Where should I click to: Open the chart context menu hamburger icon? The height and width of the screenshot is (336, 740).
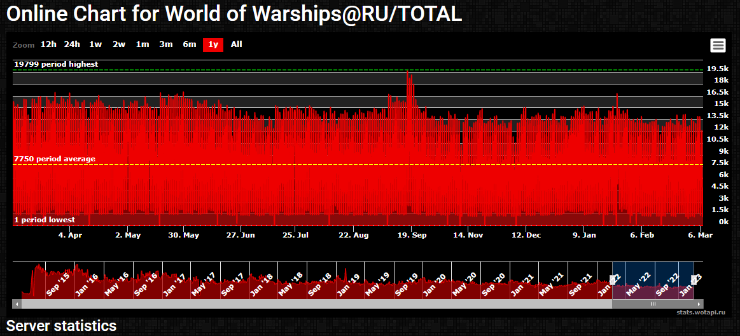point(718,45)
